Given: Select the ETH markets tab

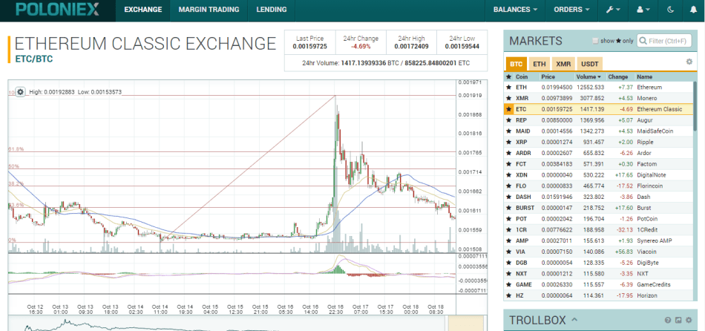Looking at the screenshot, I should click(539, 64).
